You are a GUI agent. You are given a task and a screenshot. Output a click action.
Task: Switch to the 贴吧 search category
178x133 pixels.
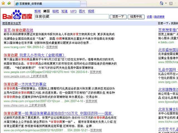[x=56, y=11]
